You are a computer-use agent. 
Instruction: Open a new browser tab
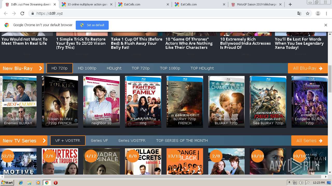(x=290, y=4)
